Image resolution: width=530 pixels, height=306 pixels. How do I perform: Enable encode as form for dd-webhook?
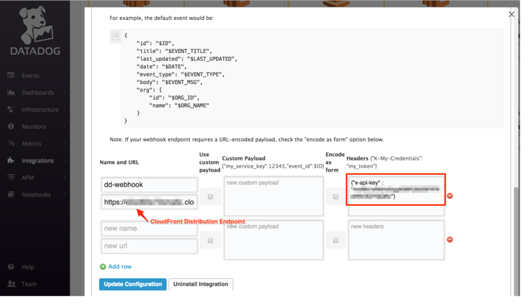[335, 197]
